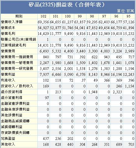Click interest income value 396

[x=131, y=81]
